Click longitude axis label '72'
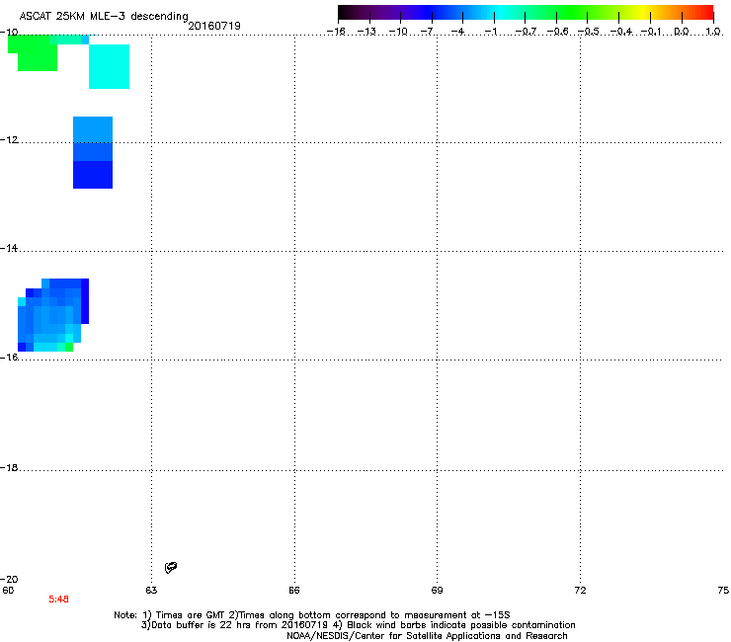Image resolution: width=731 pixels, height=642 pixels. click(580, 591)
